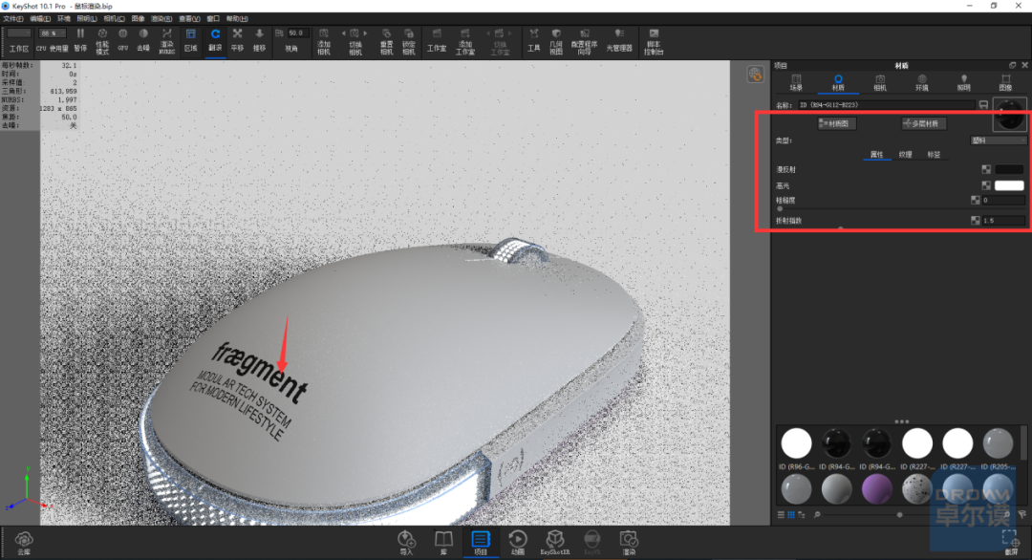Switch to the Camera (相机) project tab
Viewport: 1032px width, 560px height.
click(880, 83)
